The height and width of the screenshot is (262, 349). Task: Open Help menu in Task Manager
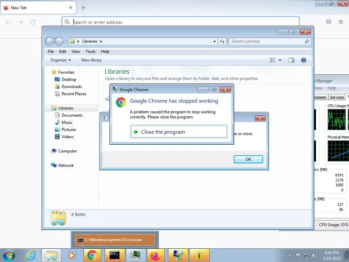332,88
